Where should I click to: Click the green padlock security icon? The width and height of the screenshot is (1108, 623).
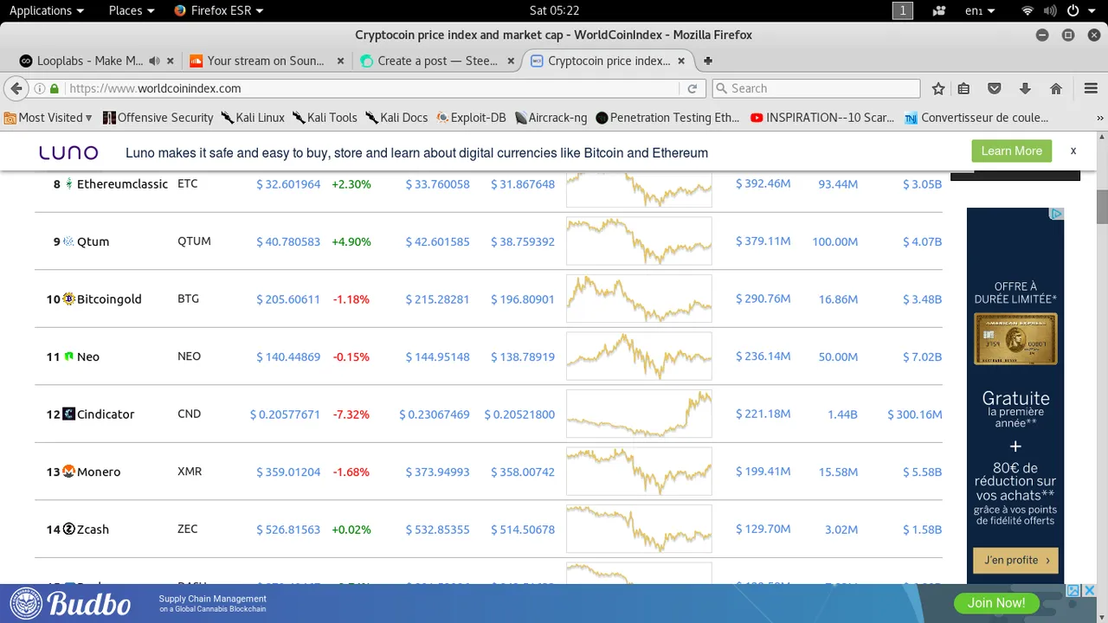tap(55, 88)
